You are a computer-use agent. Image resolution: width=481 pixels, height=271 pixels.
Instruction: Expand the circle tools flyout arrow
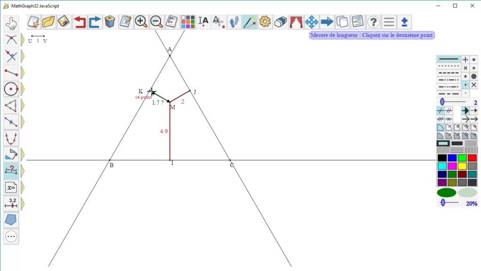(x=23, y=89)
